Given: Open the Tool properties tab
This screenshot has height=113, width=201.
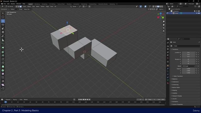Looking at the screenshot, I should (x=168, y=43).
